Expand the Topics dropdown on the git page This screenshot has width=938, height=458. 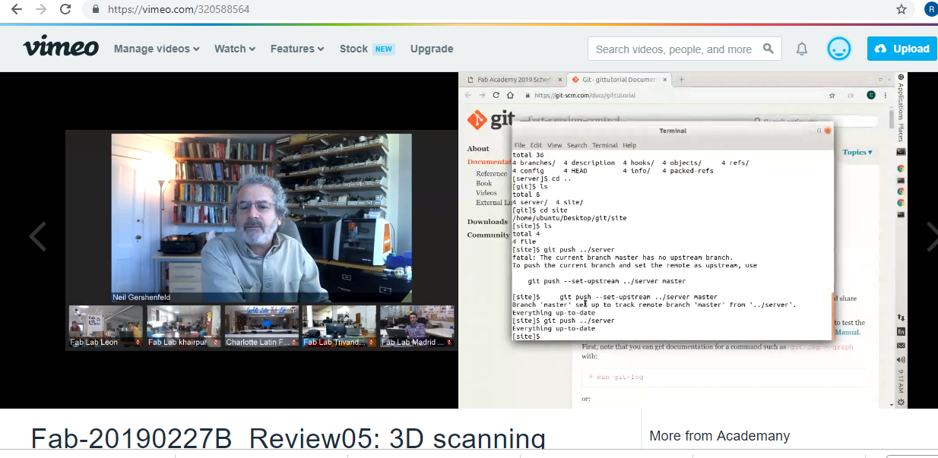(x=857, y=152)
